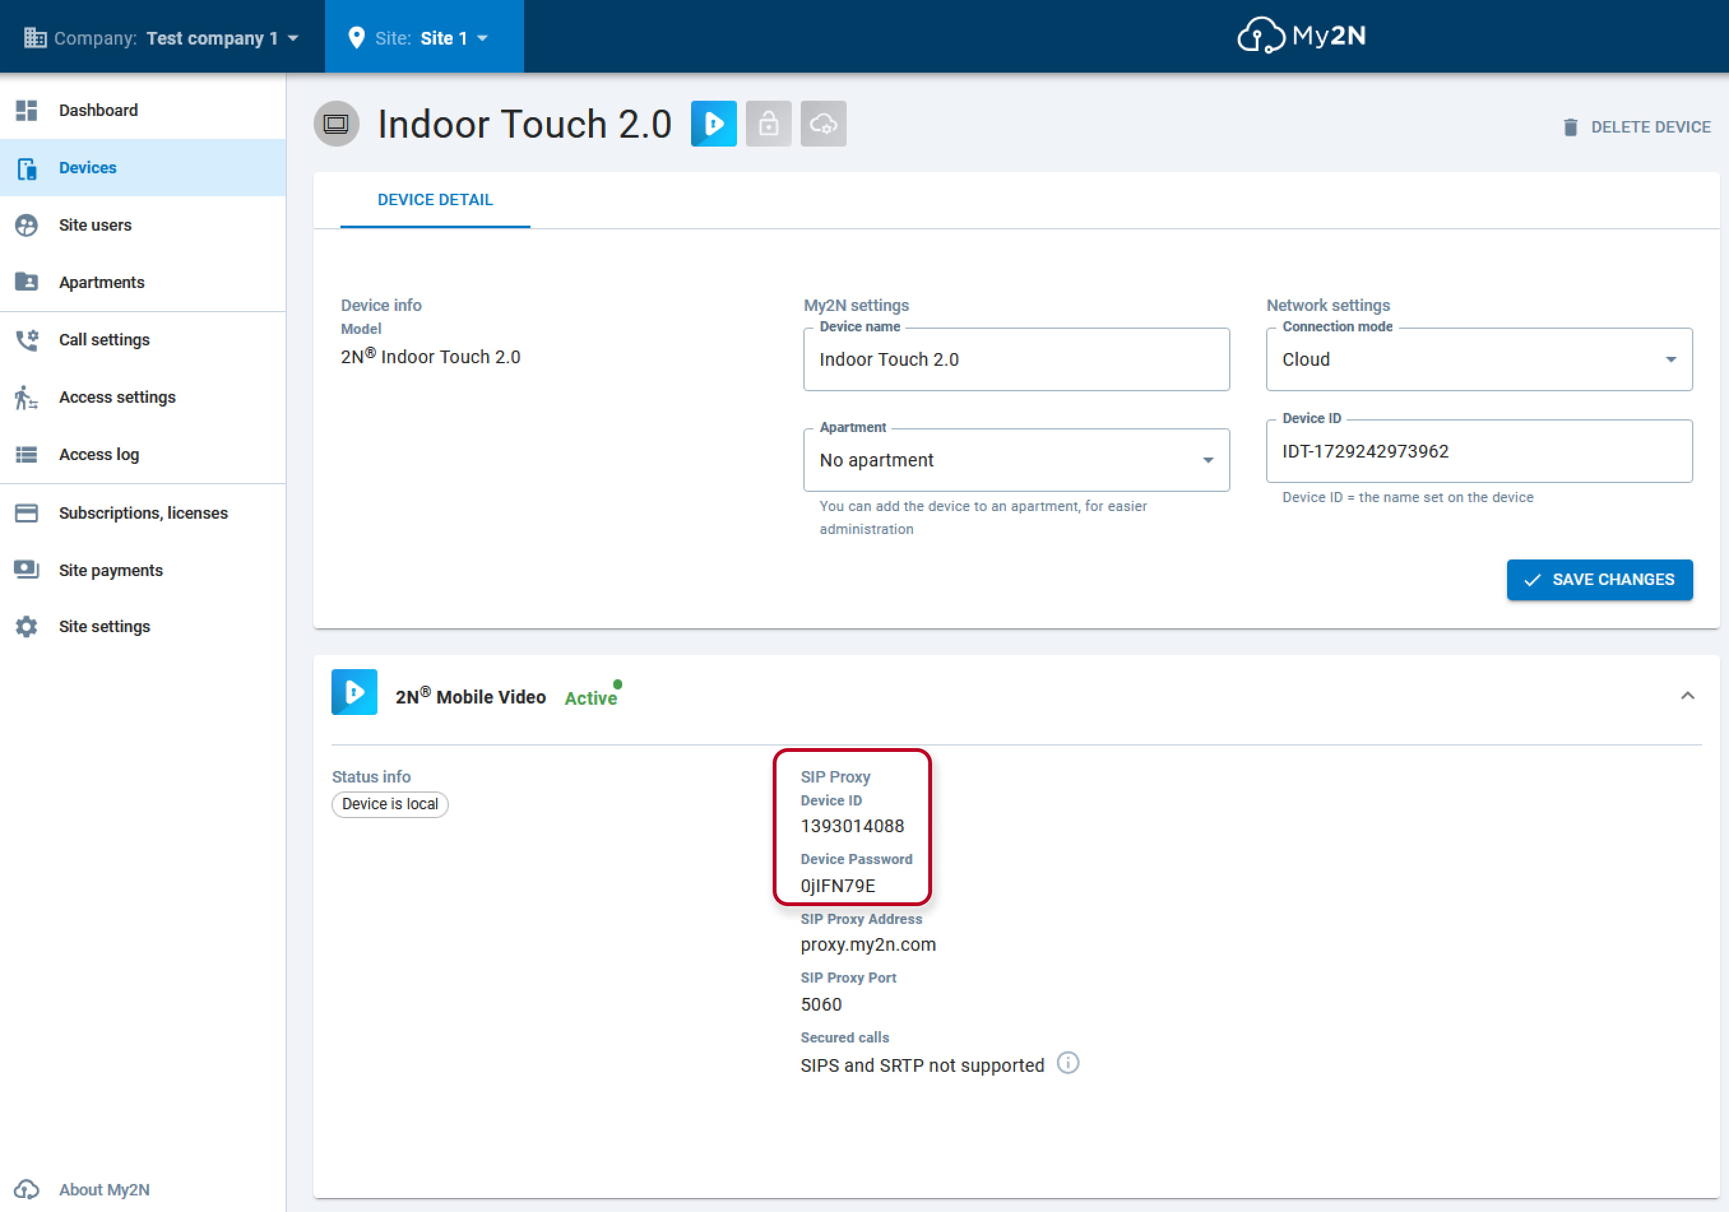Click the Device ID input field
Image resolution: width=1729 pixels, height=1212 pixels.
tap(1479, 451)
